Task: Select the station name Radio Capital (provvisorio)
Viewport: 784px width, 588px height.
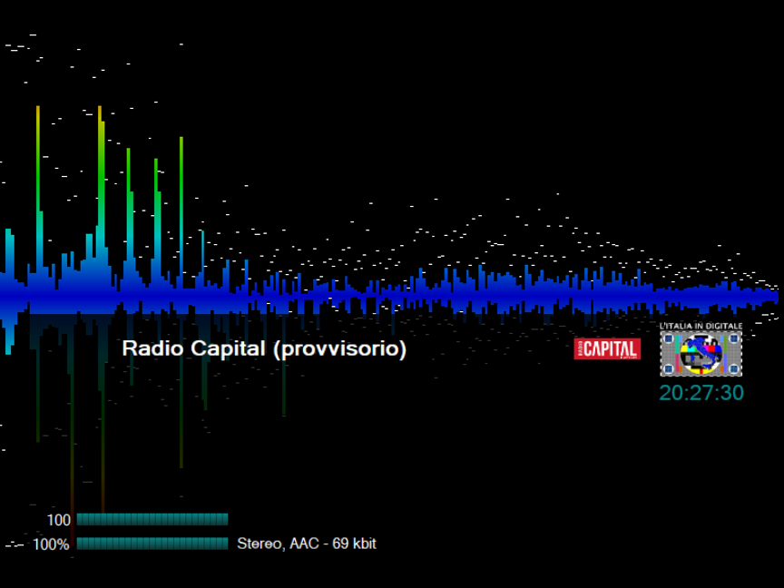Action: [264, 348]
